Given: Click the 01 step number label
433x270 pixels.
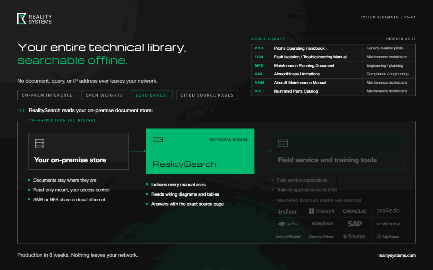Looking at the screenshot, I should pos(21,110).
